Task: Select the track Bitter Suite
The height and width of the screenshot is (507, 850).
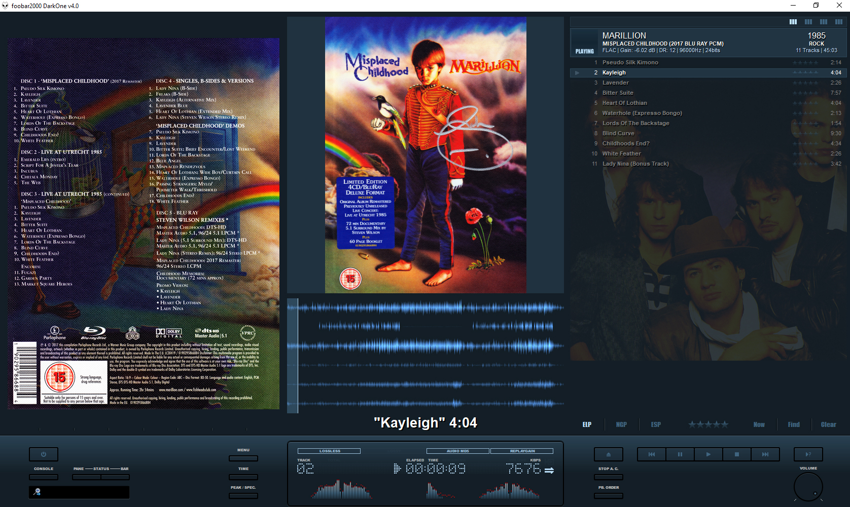Action: (x=708, y=93)
